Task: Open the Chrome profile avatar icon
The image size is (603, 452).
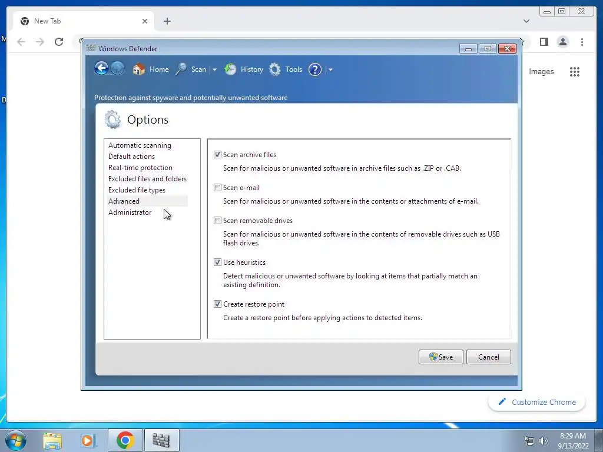Action: [x=562, y=42]
